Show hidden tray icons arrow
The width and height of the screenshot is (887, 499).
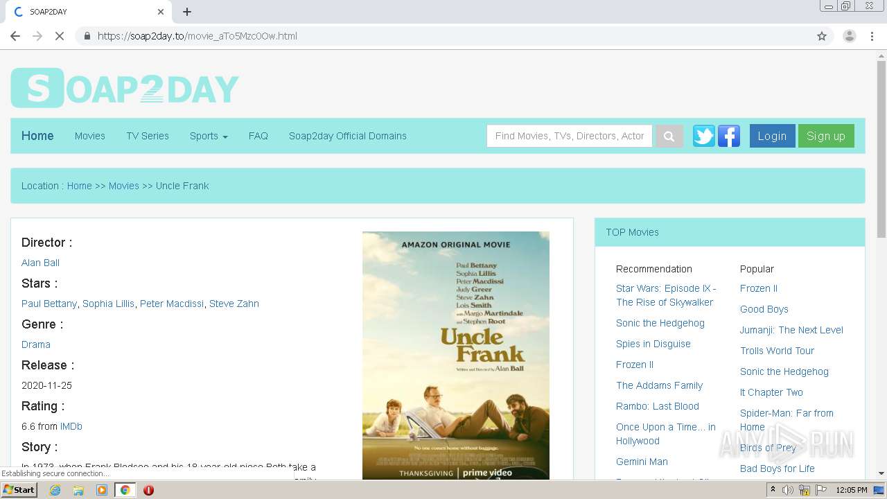pos(773,490)
